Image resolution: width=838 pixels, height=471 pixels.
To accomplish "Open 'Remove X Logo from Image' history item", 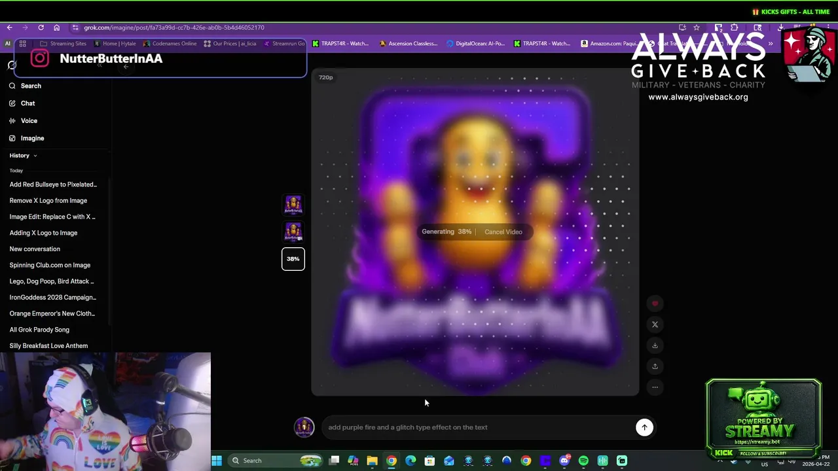I will point(48,201).
